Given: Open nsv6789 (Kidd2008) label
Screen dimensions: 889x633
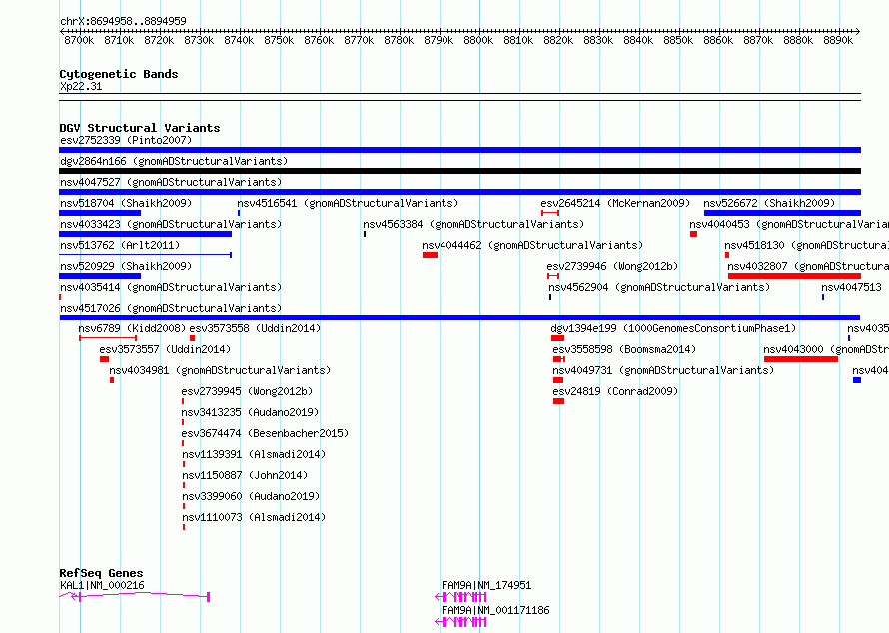Looking at the screenshot, I should pos(132,328).
